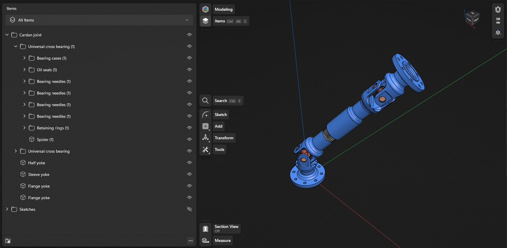507x248 pixels.
Task: Collapse the Cardan joint folder
Action: click(x=7, y=35)
